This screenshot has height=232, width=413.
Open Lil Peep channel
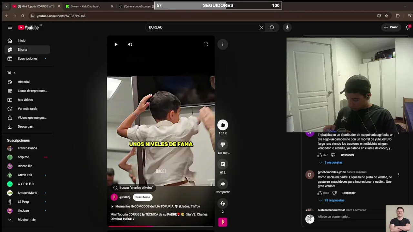27,202
